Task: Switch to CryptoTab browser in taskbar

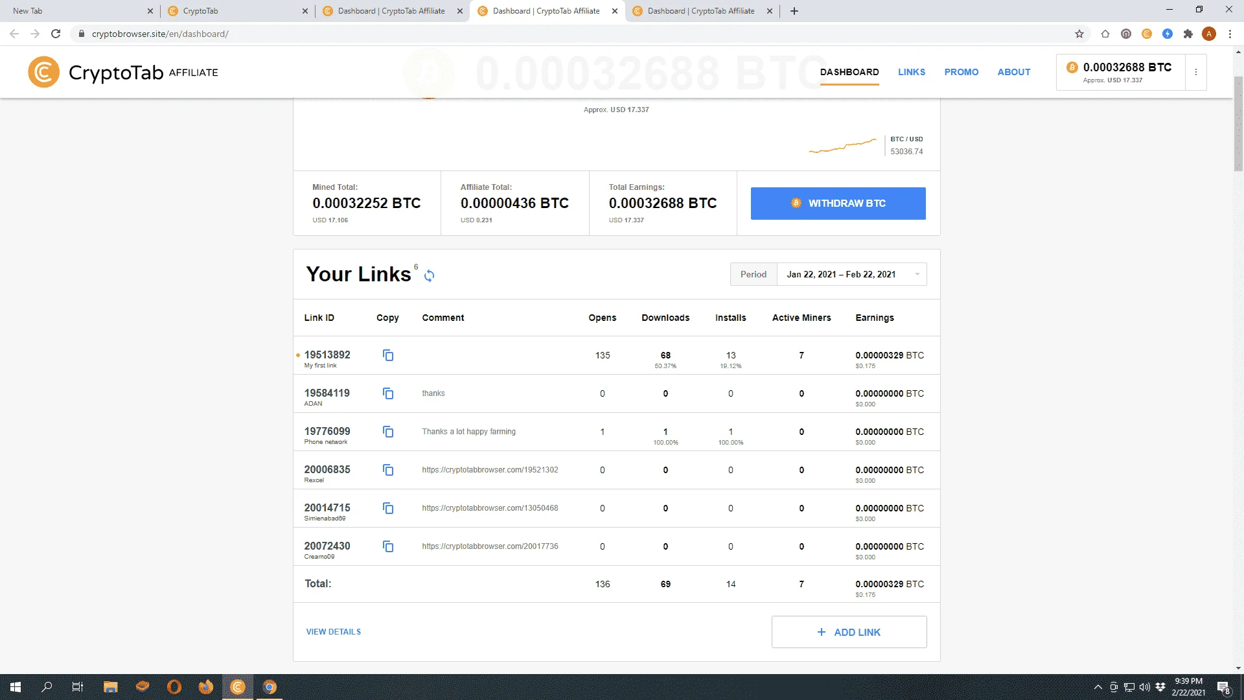Action: point(238,687)
